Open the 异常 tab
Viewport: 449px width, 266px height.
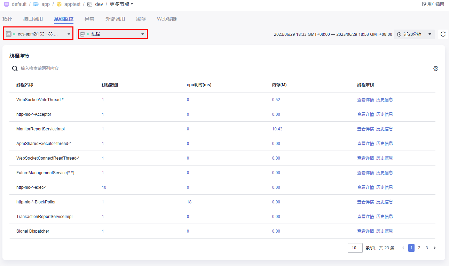coord(89,19)
